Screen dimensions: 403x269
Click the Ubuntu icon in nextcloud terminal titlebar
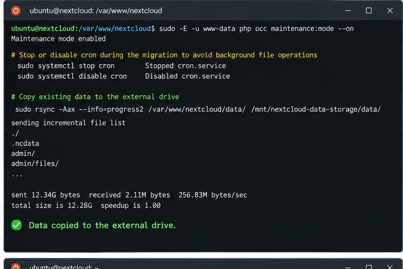16,11
